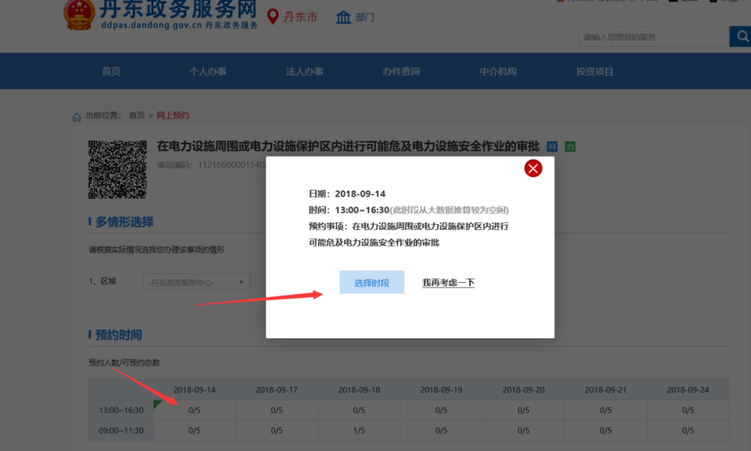
Task: Close the reservation dialog with the red X
Action: [533, 168]
